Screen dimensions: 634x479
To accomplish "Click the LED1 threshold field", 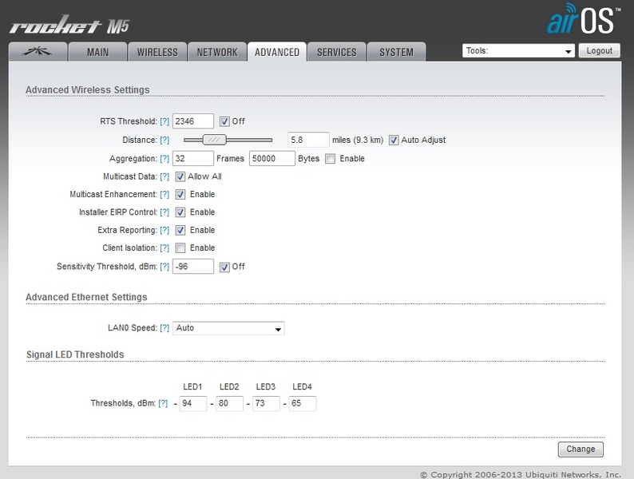I will click(193, 403).
